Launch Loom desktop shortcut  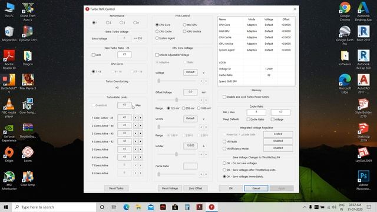point(28,154)
